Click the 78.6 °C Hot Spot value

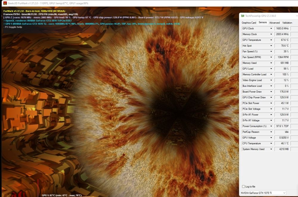(282, 46)
